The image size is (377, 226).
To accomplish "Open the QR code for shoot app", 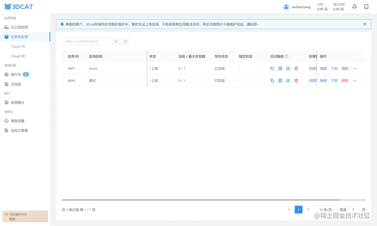I will (280, 68).
